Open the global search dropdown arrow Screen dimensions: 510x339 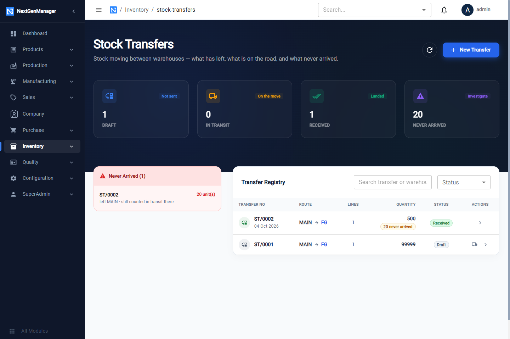tap(424, 10)
